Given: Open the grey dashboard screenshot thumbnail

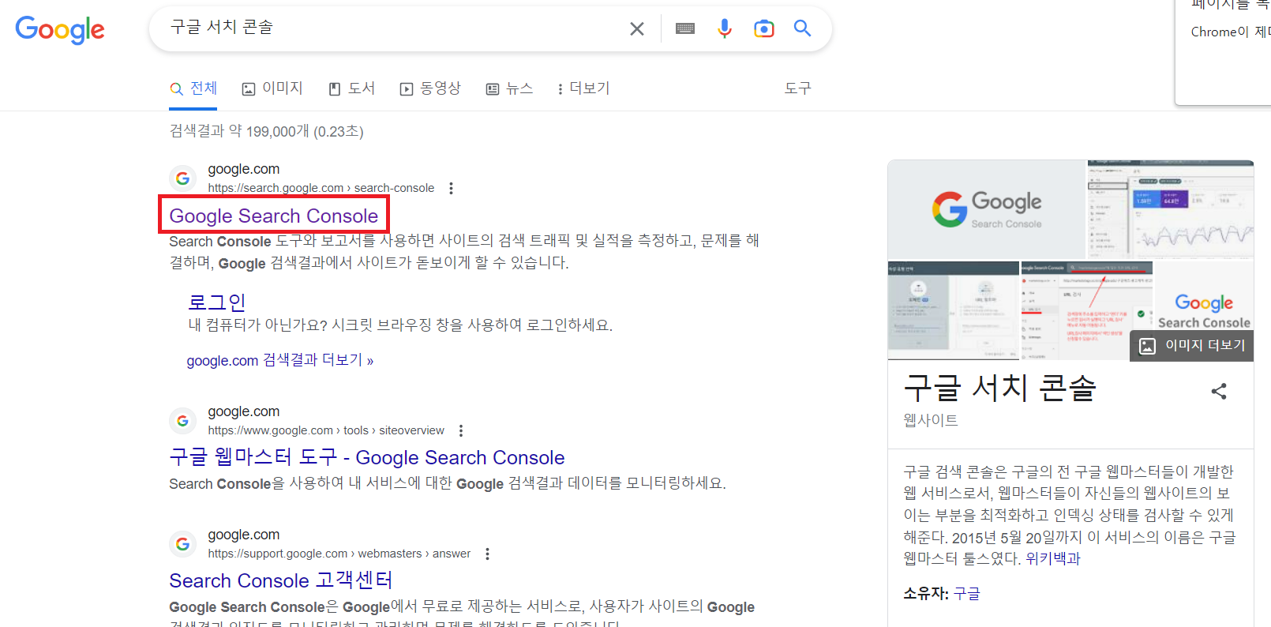Looking at the screenshot, I should click(x=954, y=311).
